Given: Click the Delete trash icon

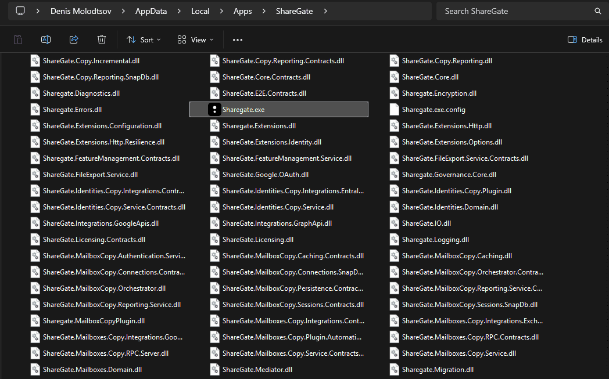Looking at the screenshot, I should coord(102,39).
